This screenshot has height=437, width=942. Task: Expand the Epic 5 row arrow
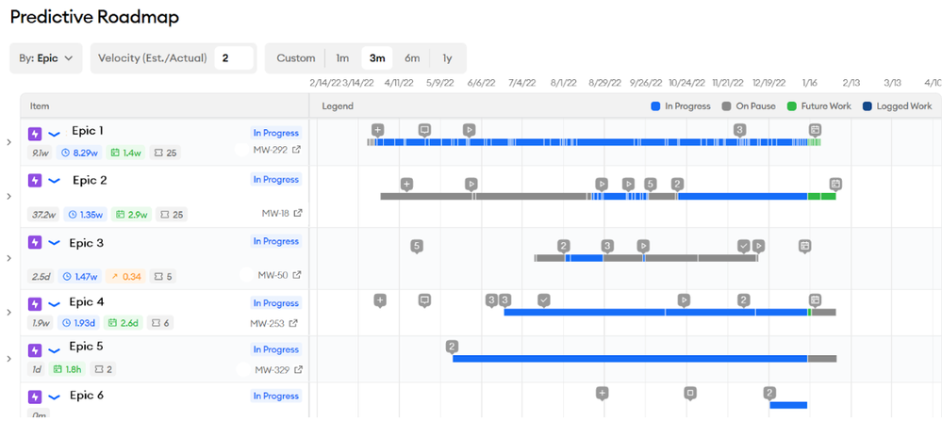[8, 359]
